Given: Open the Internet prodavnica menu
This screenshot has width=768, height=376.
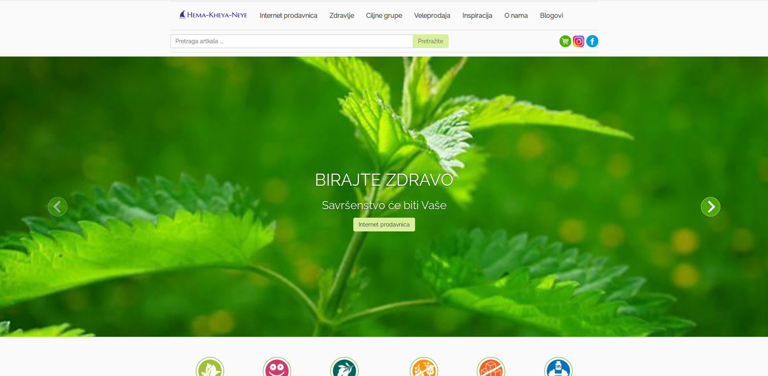Looking at the screenshot, I should 288,16.
